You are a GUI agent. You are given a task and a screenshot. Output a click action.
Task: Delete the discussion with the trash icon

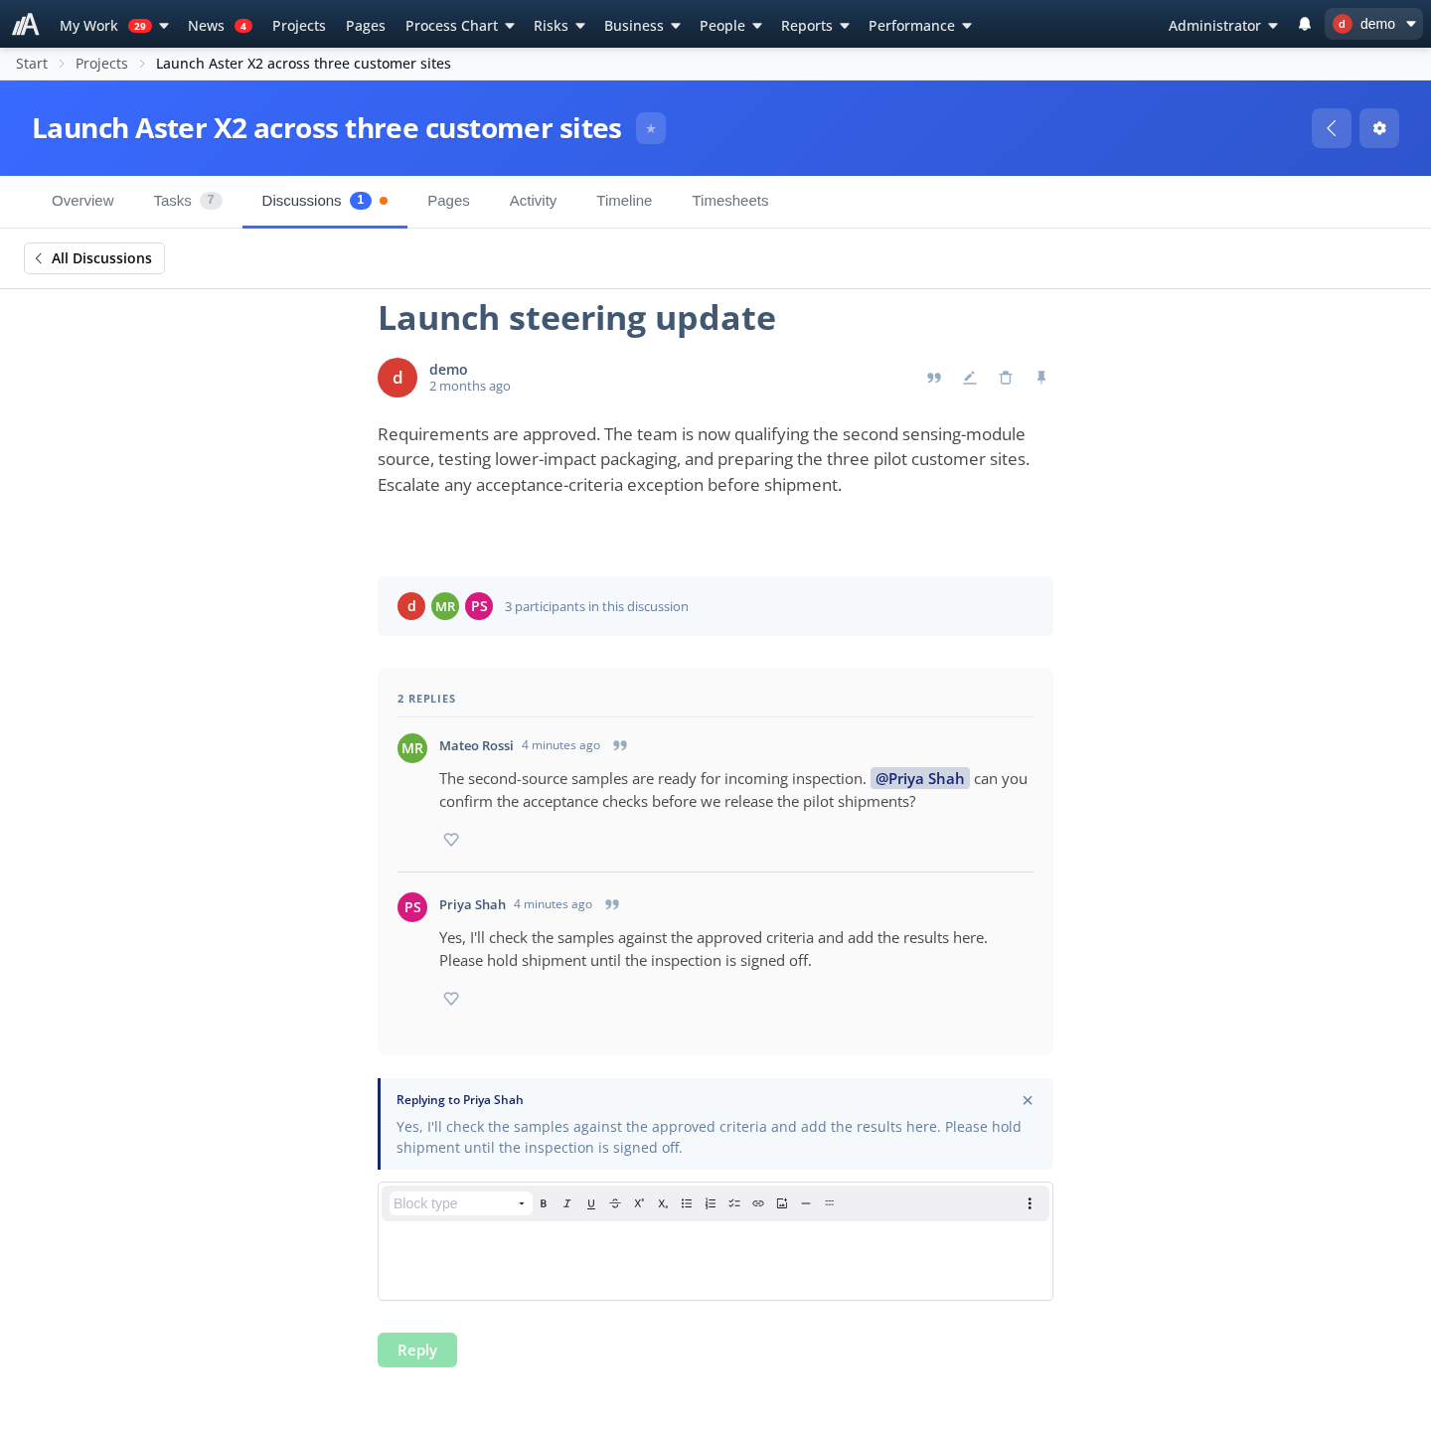pos(1006,378)
